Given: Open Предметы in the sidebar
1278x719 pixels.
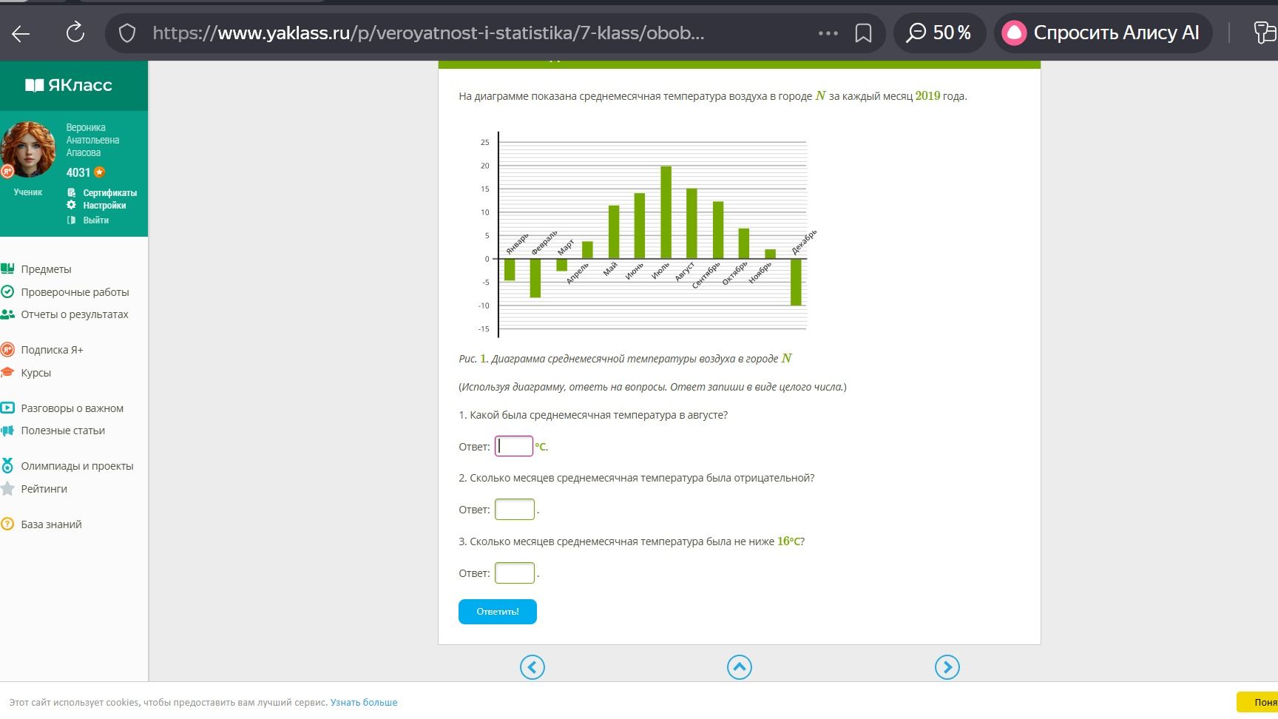Looking at the screenshot, I should pos(46,269).
